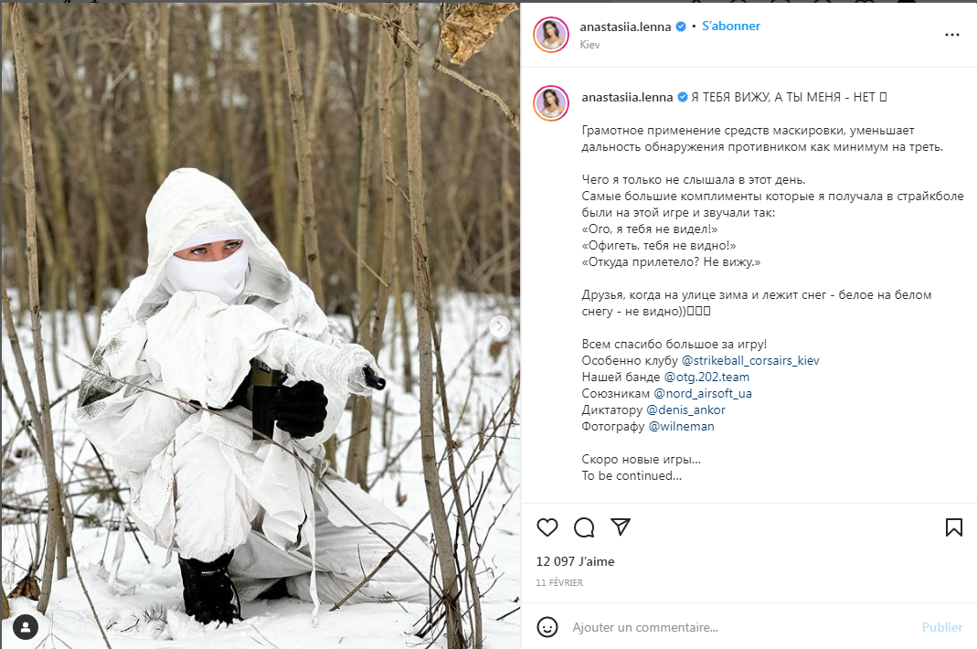977x649 pixels.
Task: Like the post with the heart icon
Action: pyautogui.click(x=547, y=527)
